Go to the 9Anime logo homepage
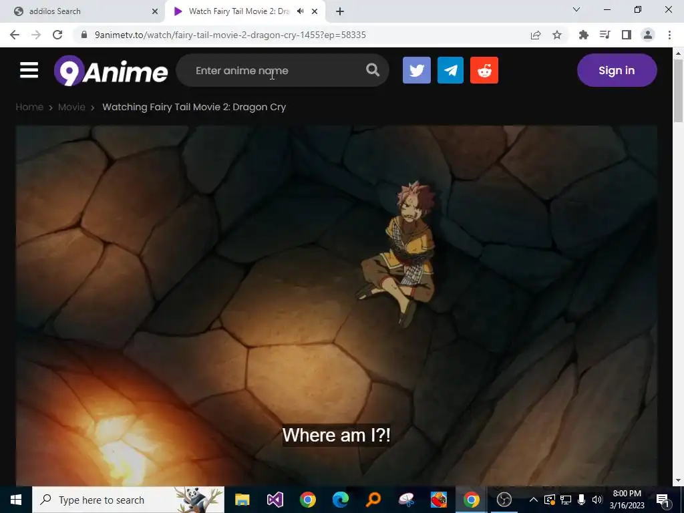 pyautogui.click(x=111, y=71)
